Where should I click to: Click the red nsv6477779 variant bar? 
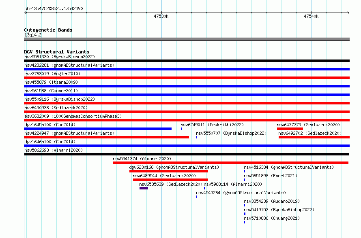point(290,129)
